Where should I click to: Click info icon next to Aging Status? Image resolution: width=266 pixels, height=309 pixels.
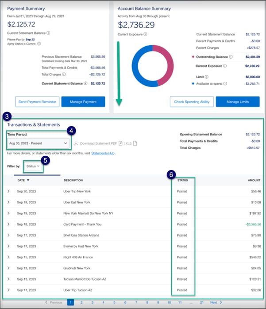(x=39, y=44)
